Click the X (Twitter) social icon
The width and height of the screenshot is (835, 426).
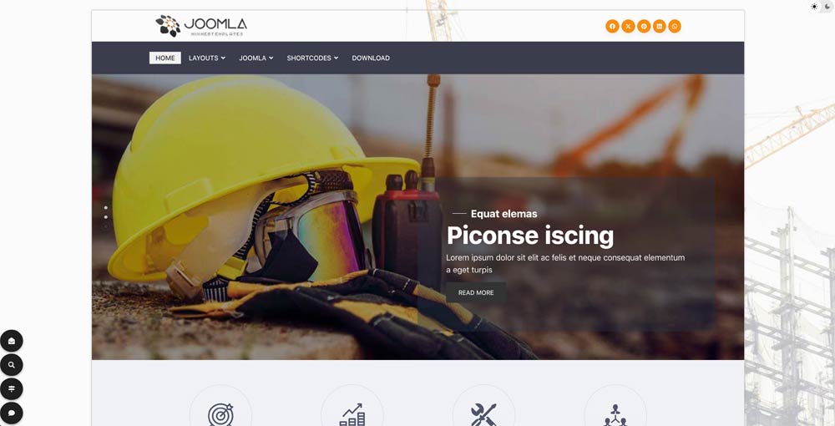[628, 26]
